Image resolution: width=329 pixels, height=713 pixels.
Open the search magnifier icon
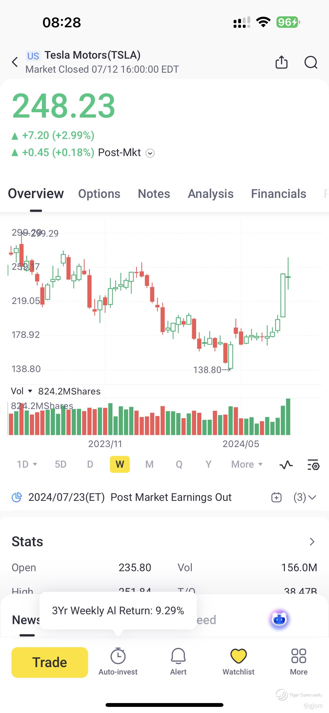[x=311, y=62]
